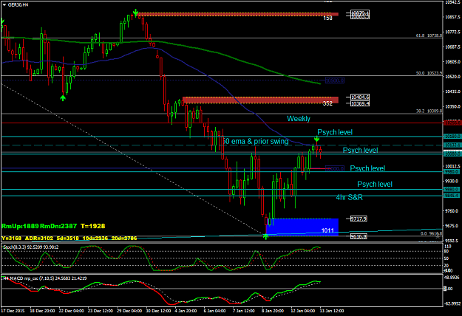Image resolution: width=462 pixels, height=316 pixels.
Task: Click the Y=3168 range value
Action: pyautogui.click(x=11, y=238)
